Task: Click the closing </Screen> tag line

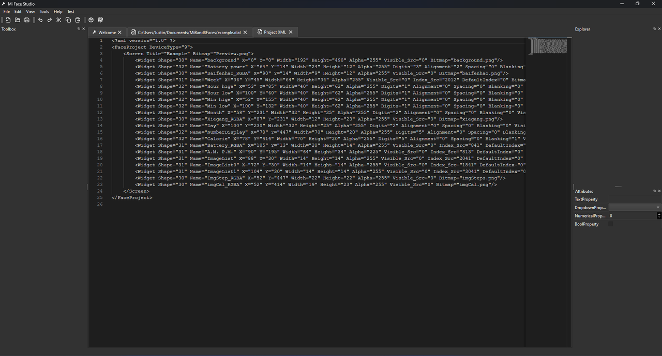Action: (136, 191)
